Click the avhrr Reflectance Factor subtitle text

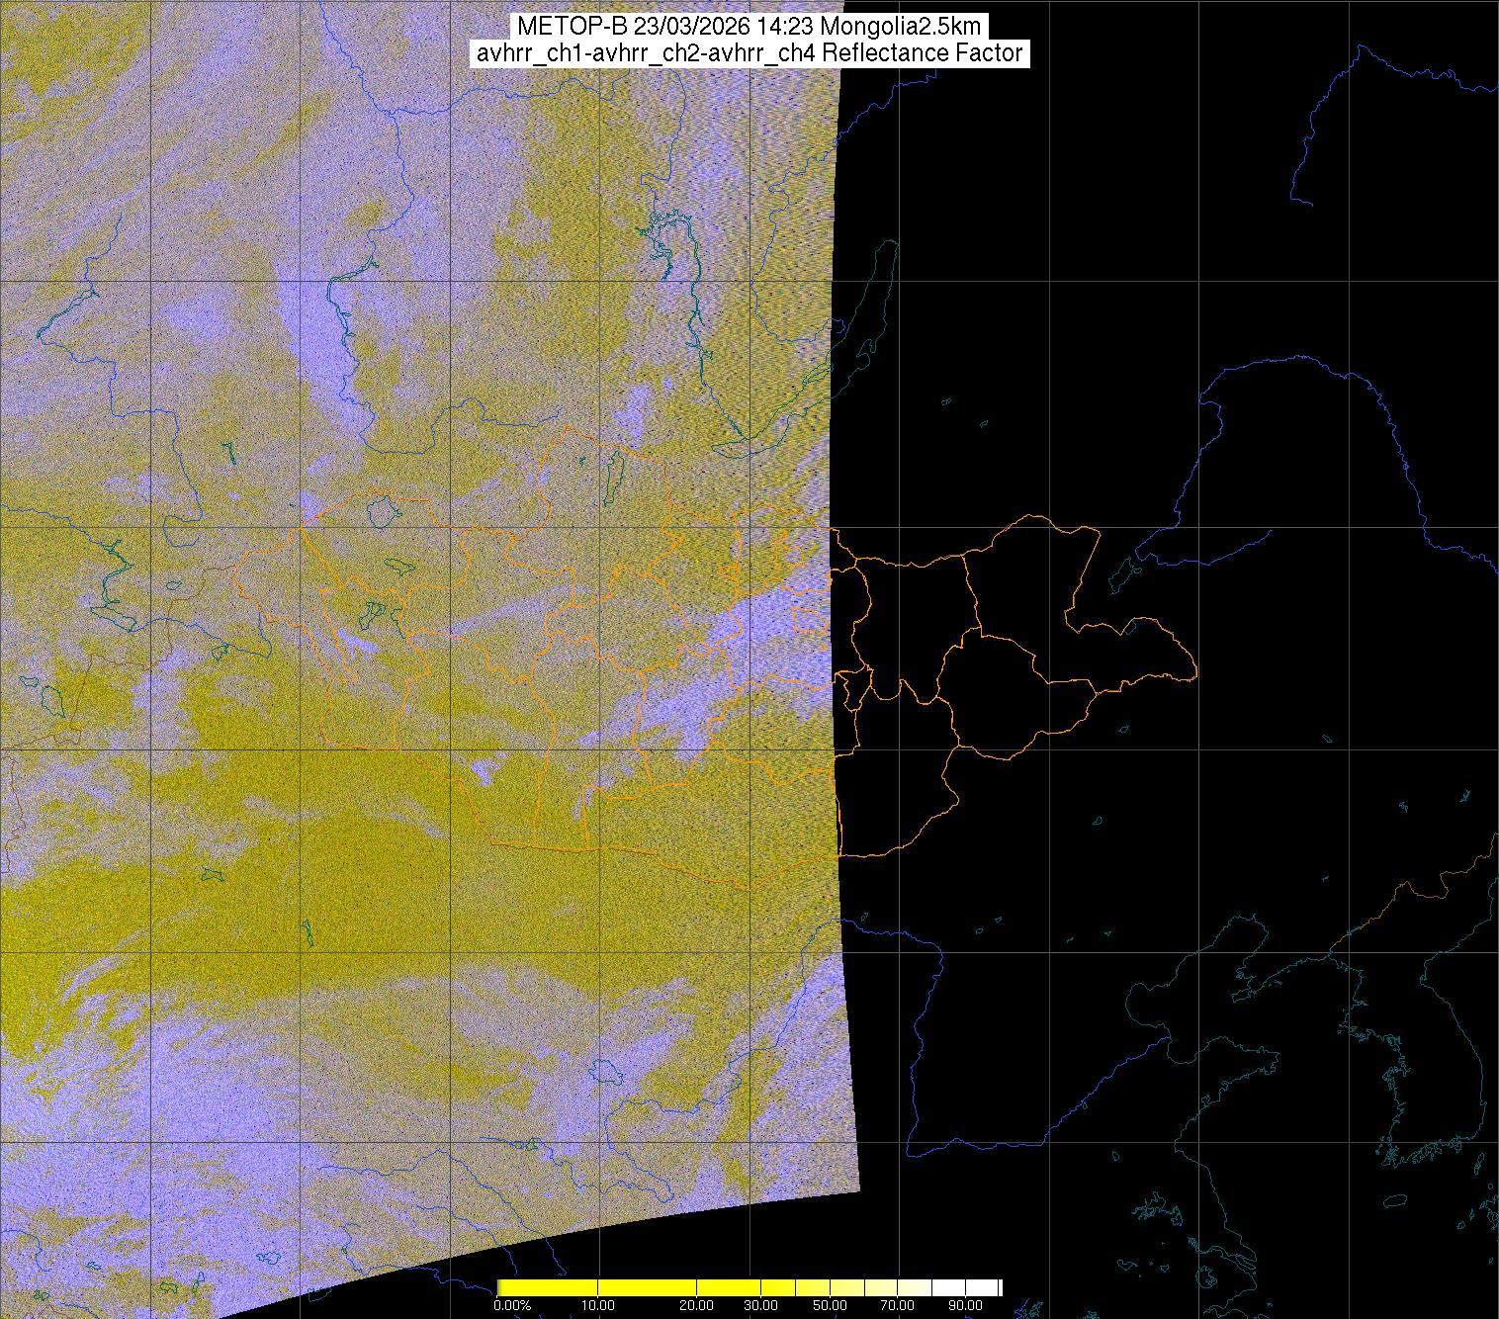coord(749,53)
